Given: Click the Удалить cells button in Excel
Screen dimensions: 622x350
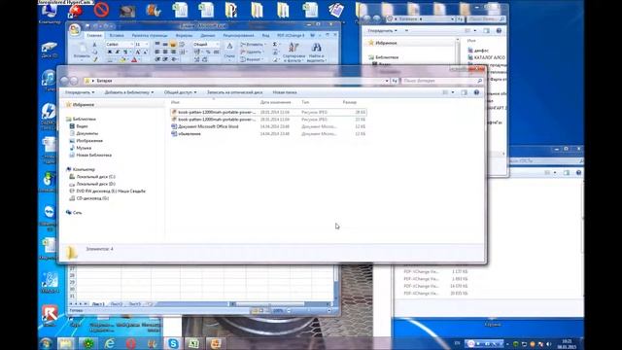Looking at the screenshot, I should (252, 52).
